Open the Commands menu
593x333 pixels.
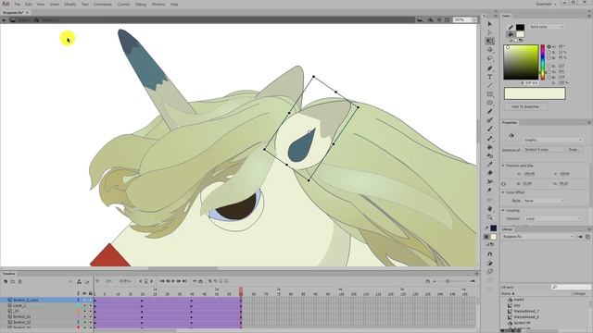point(103,4)
